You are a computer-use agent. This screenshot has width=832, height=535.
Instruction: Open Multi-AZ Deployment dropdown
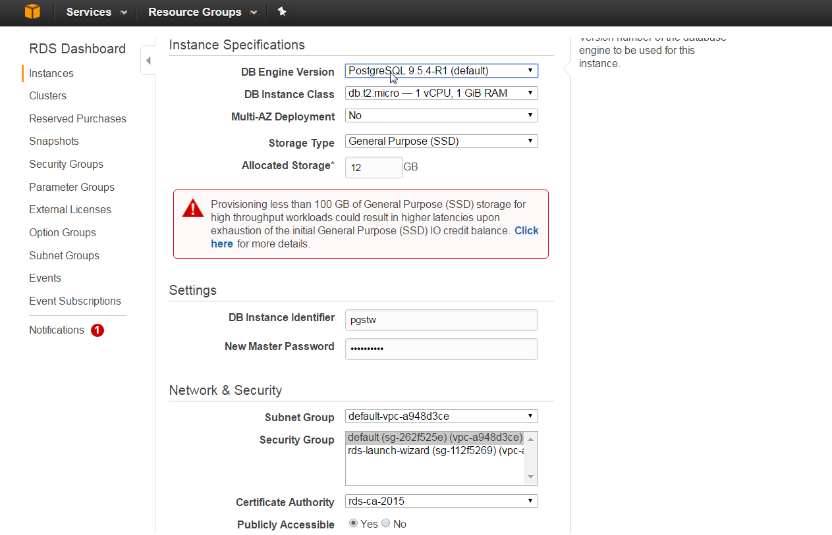click(x=441, y=116)
